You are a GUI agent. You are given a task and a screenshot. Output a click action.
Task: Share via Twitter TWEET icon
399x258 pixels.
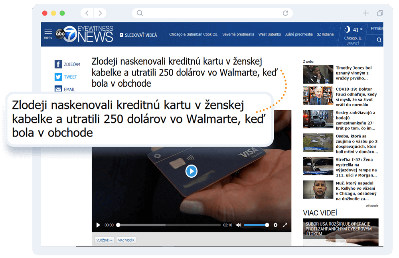click(58, 77)
